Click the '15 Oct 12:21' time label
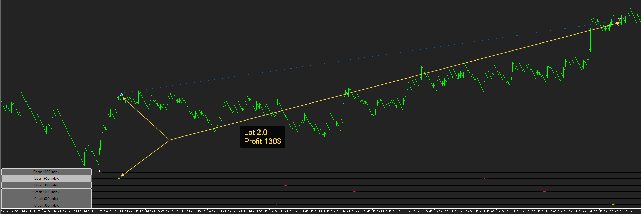This screenshot has width=641, height=214. 465,211
